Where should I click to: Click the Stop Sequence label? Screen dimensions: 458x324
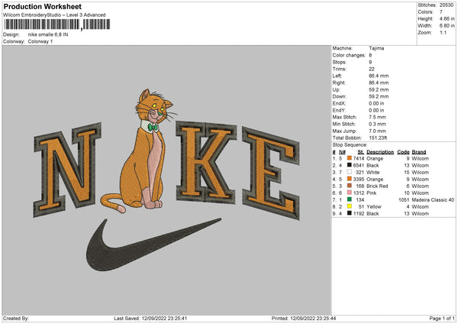pyautogui.click(x=350, y=144)
